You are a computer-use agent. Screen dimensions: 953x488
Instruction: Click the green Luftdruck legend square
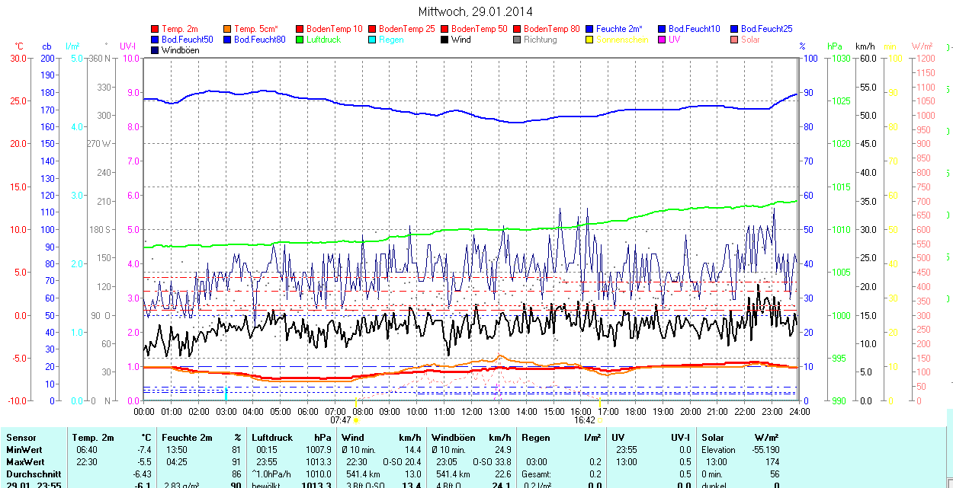tap(300, 40)
